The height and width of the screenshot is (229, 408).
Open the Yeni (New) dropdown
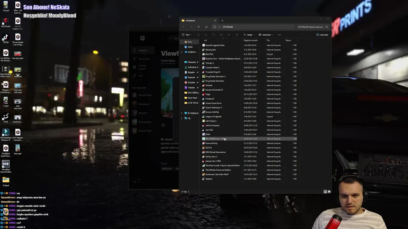click(x=187, y=35)
